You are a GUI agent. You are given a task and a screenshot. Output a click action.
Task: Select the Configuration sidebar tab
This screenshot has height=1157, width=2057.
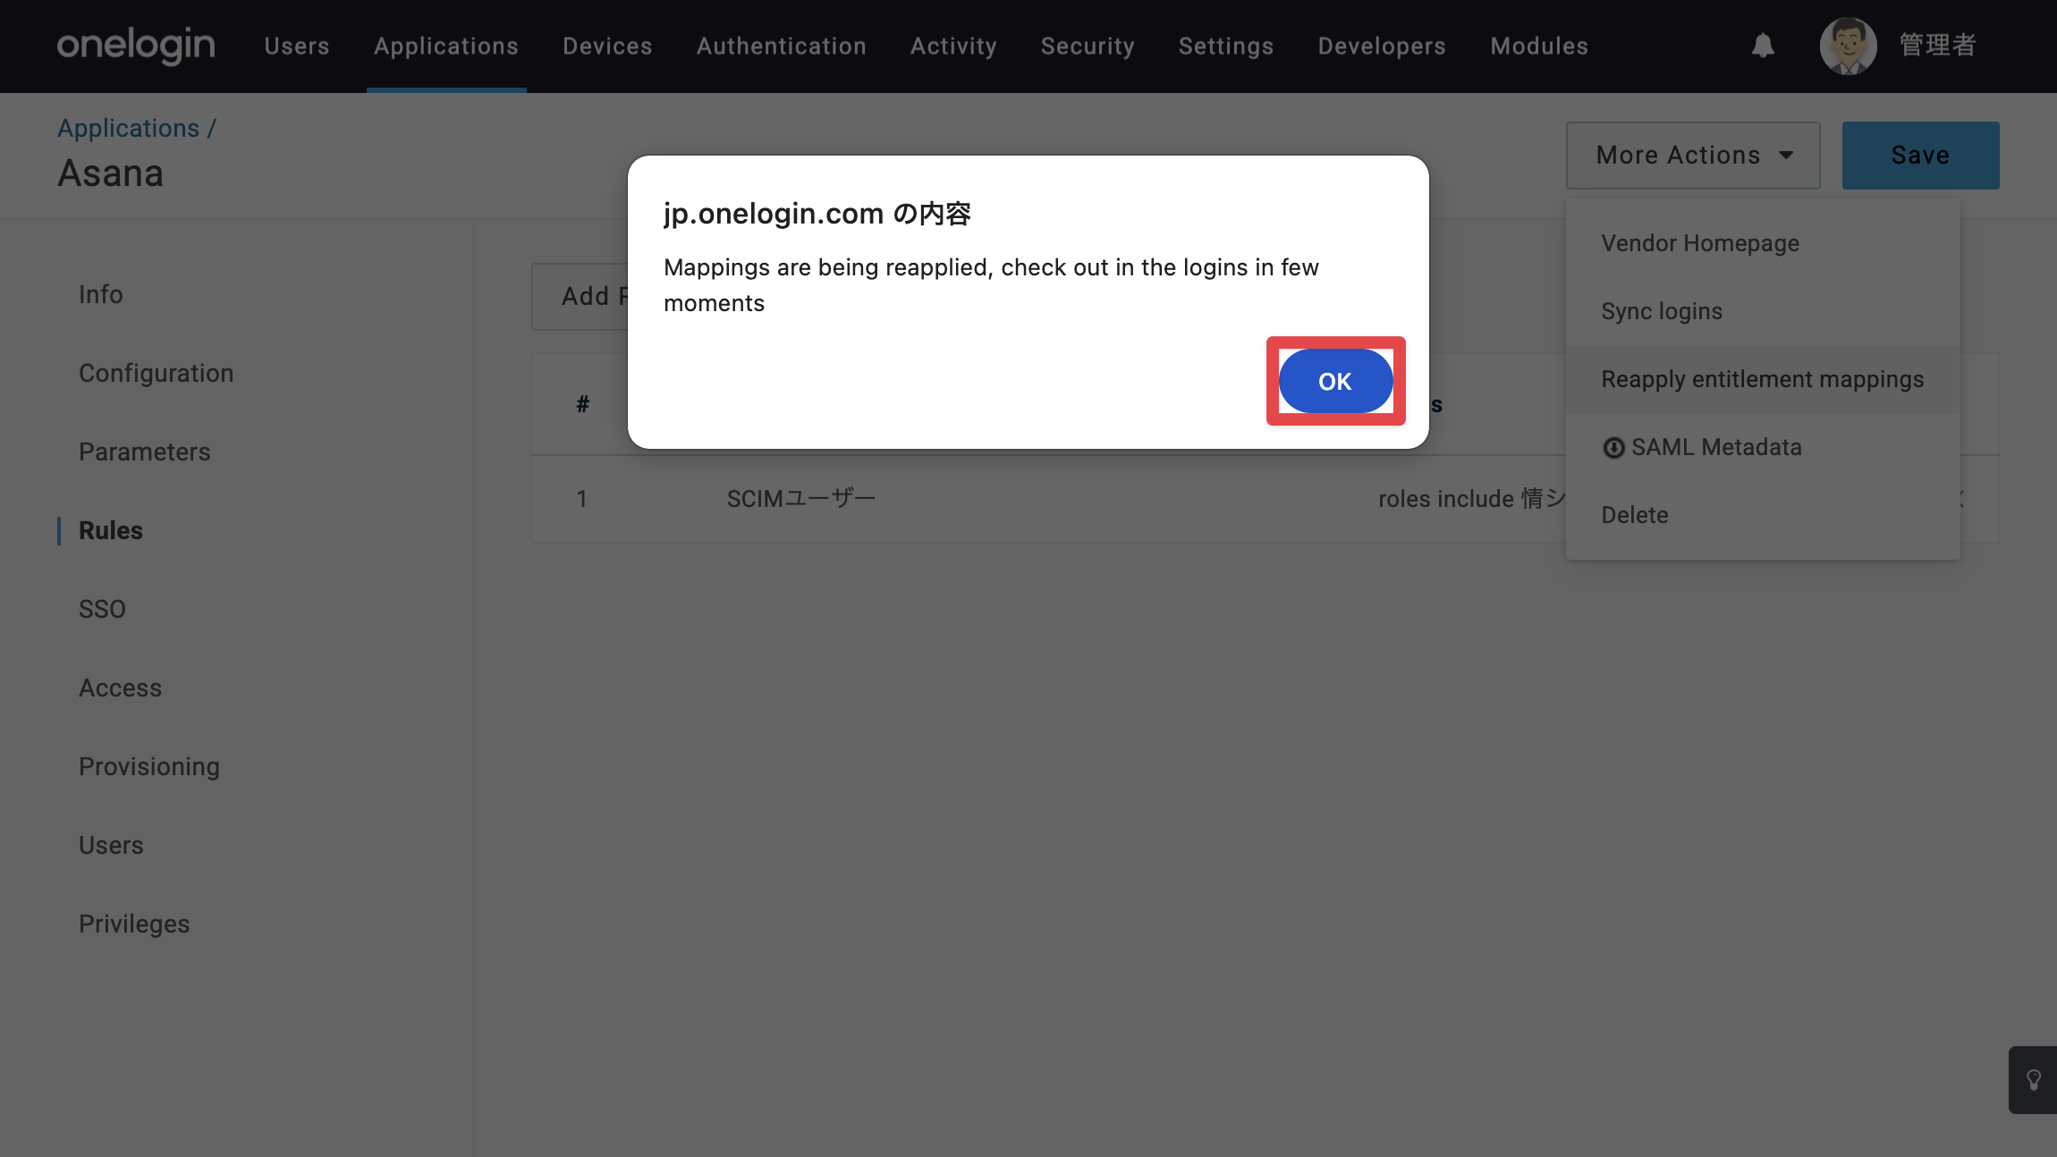(x=157, y=373)
